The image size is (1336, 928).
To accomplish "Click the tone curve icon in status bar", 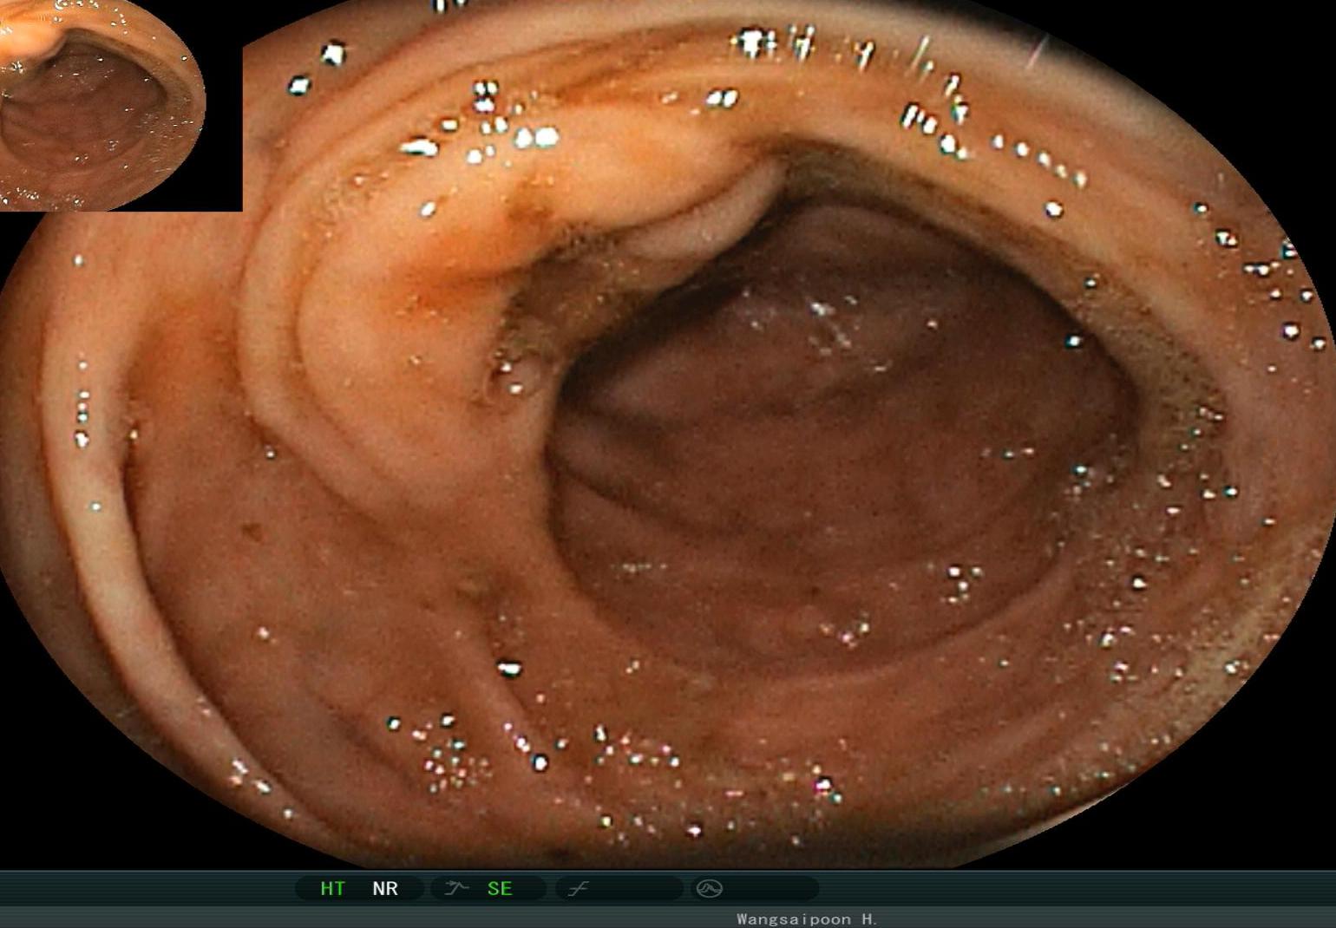I will (x=579, y=888).
